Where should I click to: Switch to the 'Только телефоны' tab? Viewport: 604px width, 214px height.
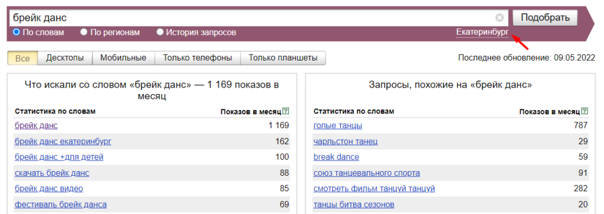(x=198, y=58)
